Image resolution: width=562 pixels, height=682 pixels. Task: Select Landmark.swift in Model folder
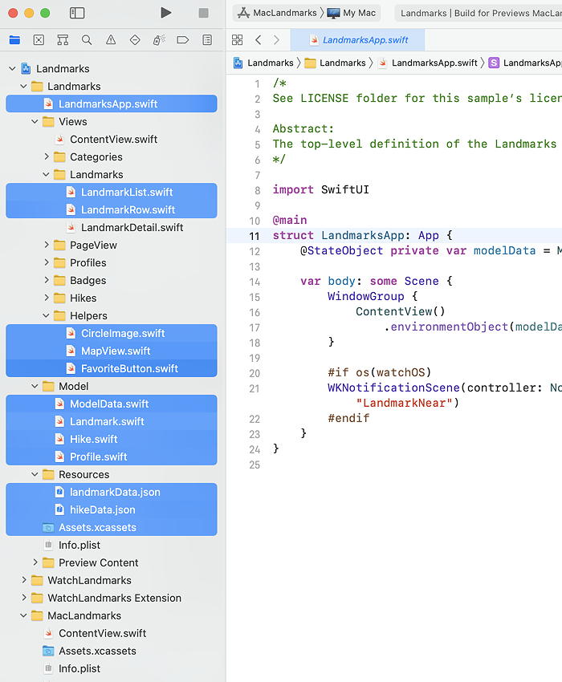click(x=112, y=421)
